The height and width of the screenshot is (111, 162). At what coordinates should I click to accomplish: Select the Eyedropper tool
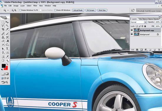click(x=7, y=57)
